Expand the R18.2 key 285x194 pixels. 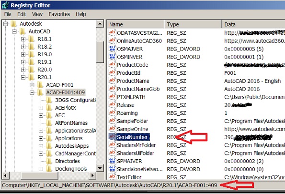tap(23, 47)
